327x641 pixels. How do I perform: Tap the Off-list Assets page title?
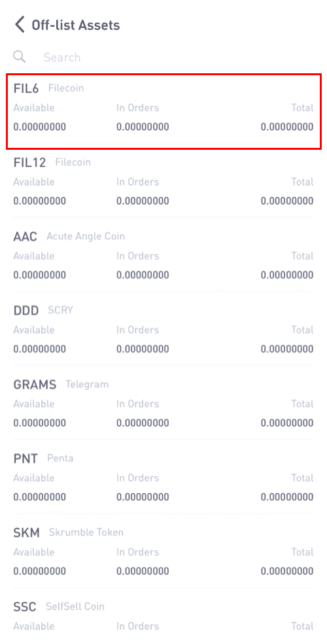[x=76, y=25]
